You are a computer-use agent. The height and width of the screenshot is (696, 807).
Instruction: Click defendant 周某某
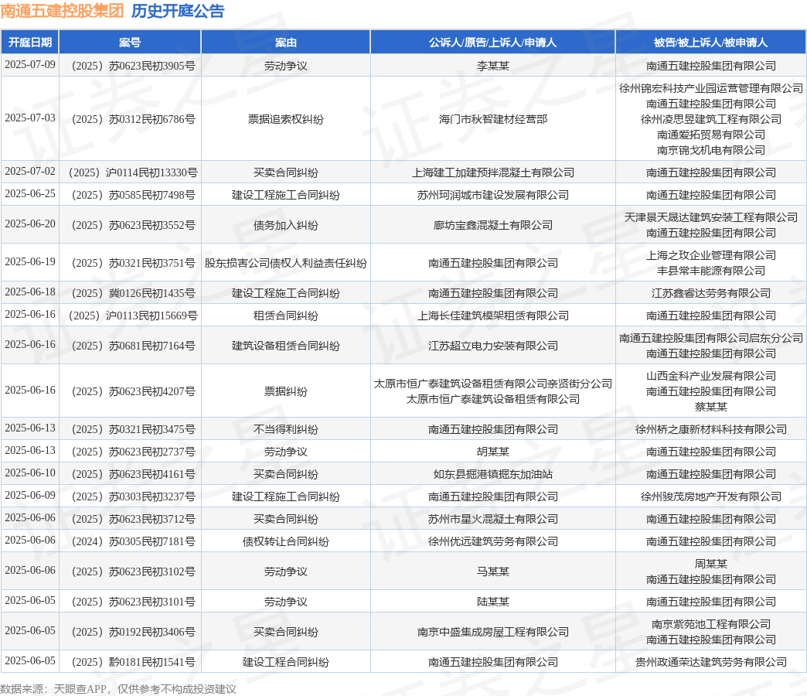pos(710,565)
